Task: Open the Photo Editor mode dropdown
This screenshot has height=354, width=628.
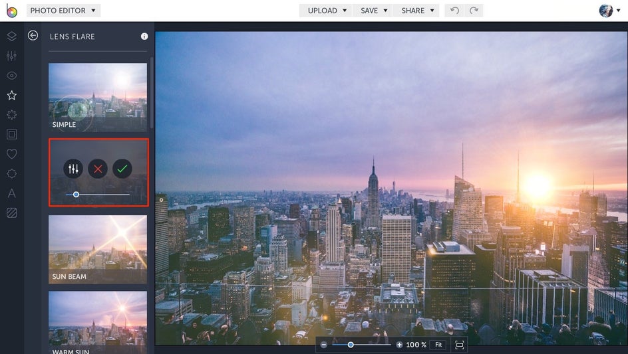Action: 63,11
